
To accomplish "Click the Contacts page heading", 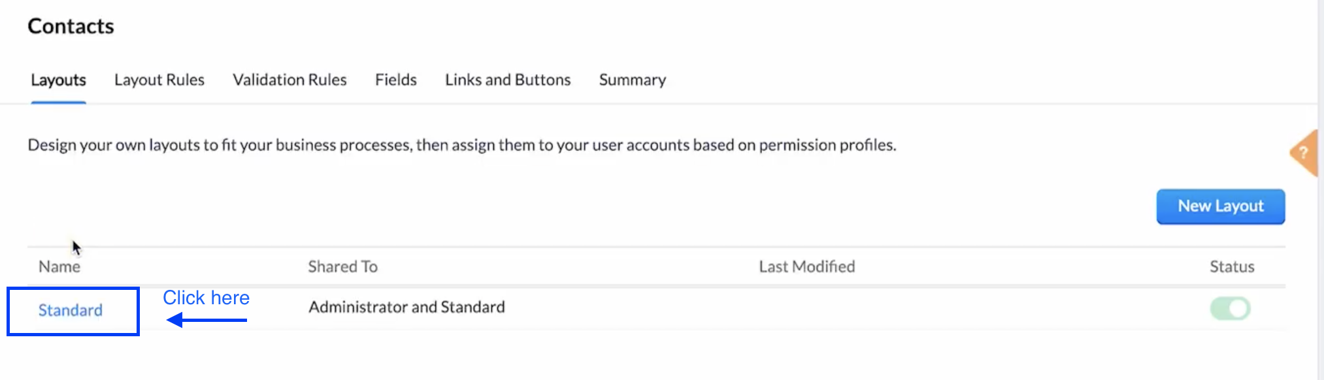I will pyautogui.click(x=71, y=26).
